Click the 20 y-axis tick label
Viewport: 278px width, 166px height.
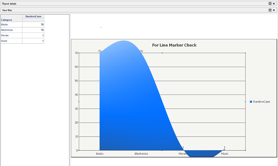pos(76,123)
